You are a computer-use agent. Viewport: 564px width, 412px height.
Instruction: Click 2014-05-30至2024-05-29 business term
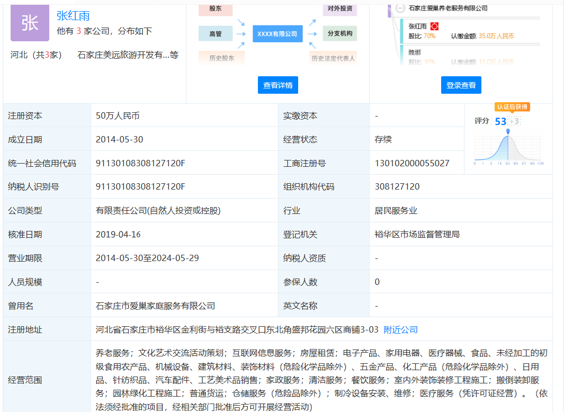(147, 258)
